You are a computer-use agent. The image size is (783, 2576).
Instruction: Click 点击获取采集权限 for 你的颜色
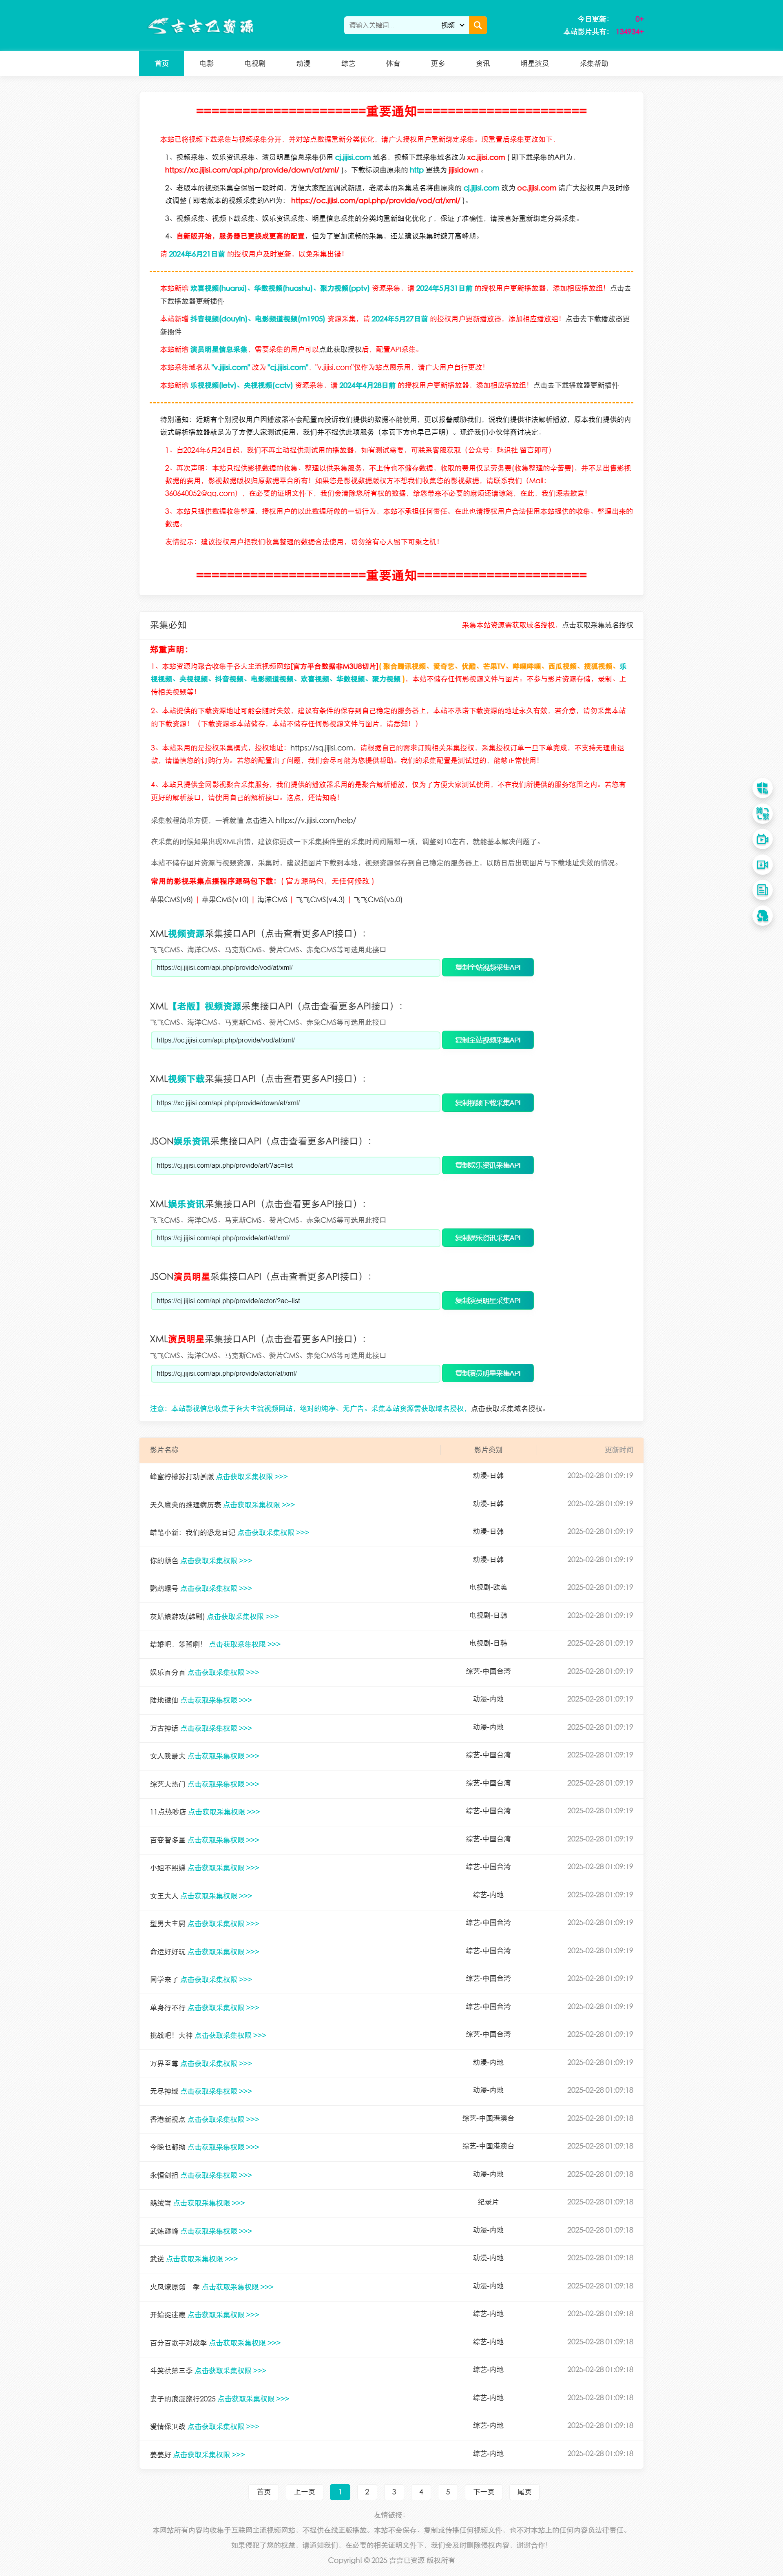[x=216, y=1560]
